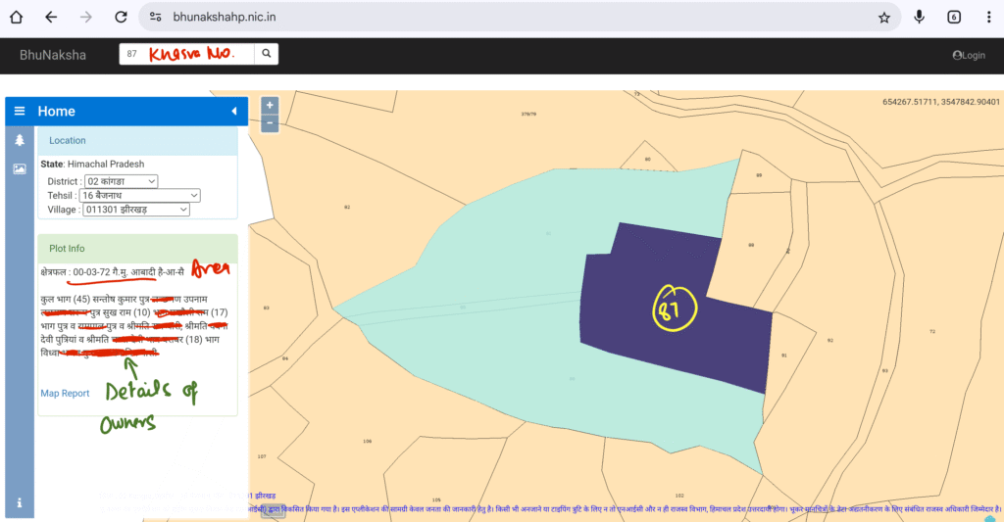The height and width of the screenshot is (522, 1004).
Task: Reload the page
Action: [x=121, y=18]
